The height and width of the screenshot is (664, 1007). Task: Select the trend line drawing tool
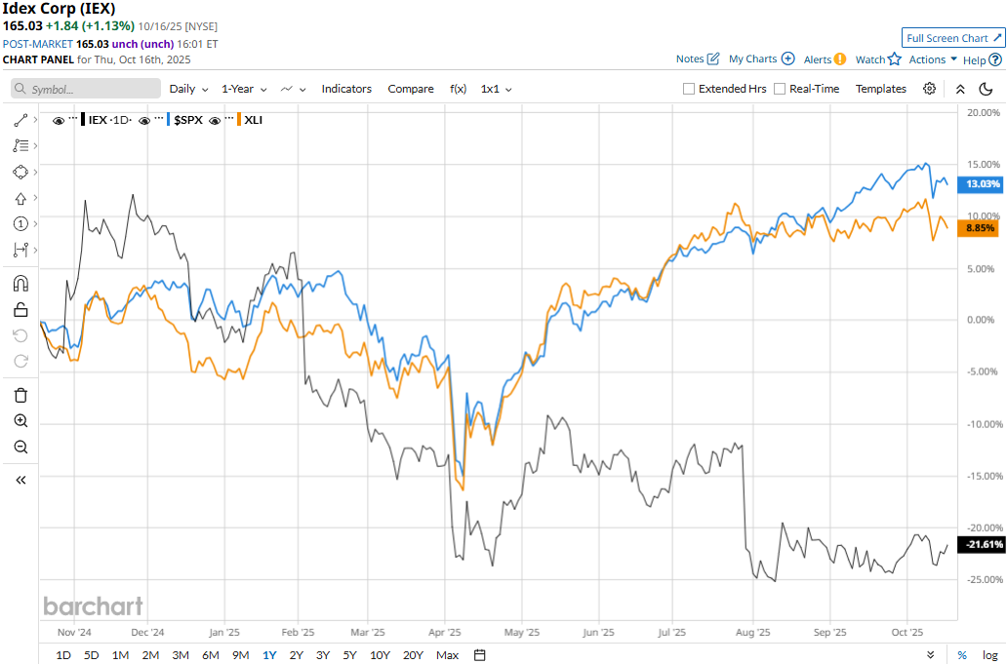tap(20, 120)
